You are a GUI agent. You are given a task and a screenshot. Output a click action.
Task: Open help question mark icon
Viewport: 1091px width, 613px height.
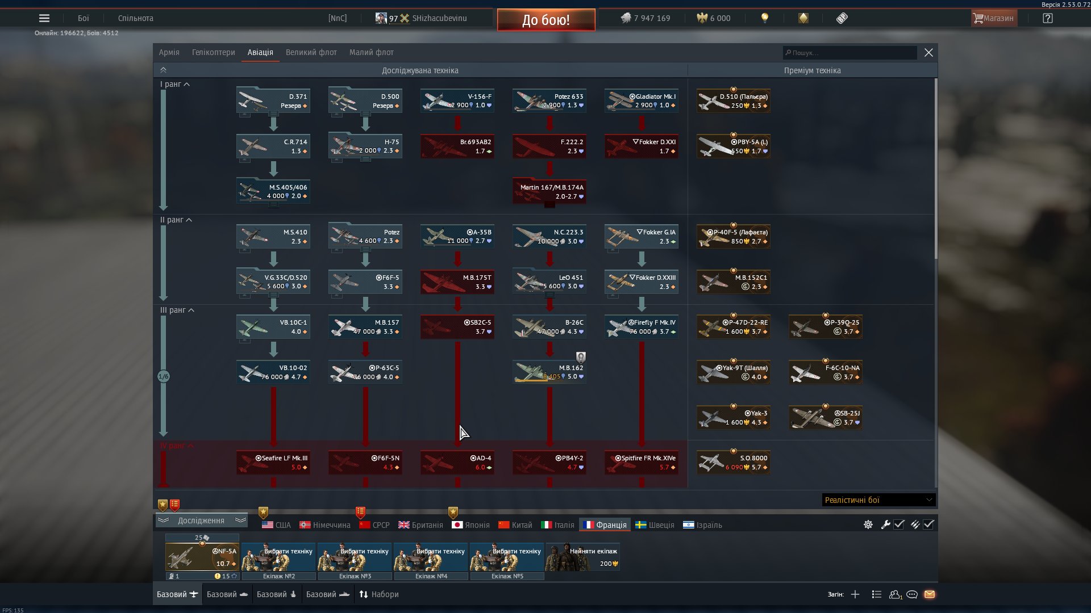coord(1048,18)
